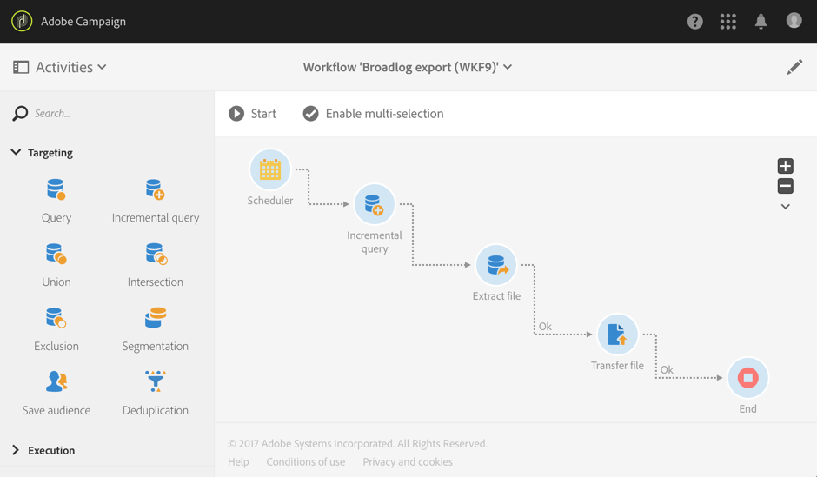Collapse the Targeting section
This screenshot has width=817, height=477.
point(16,153)
